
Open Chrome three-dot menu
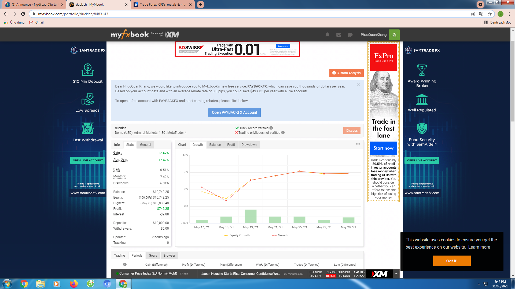(509, 14)
